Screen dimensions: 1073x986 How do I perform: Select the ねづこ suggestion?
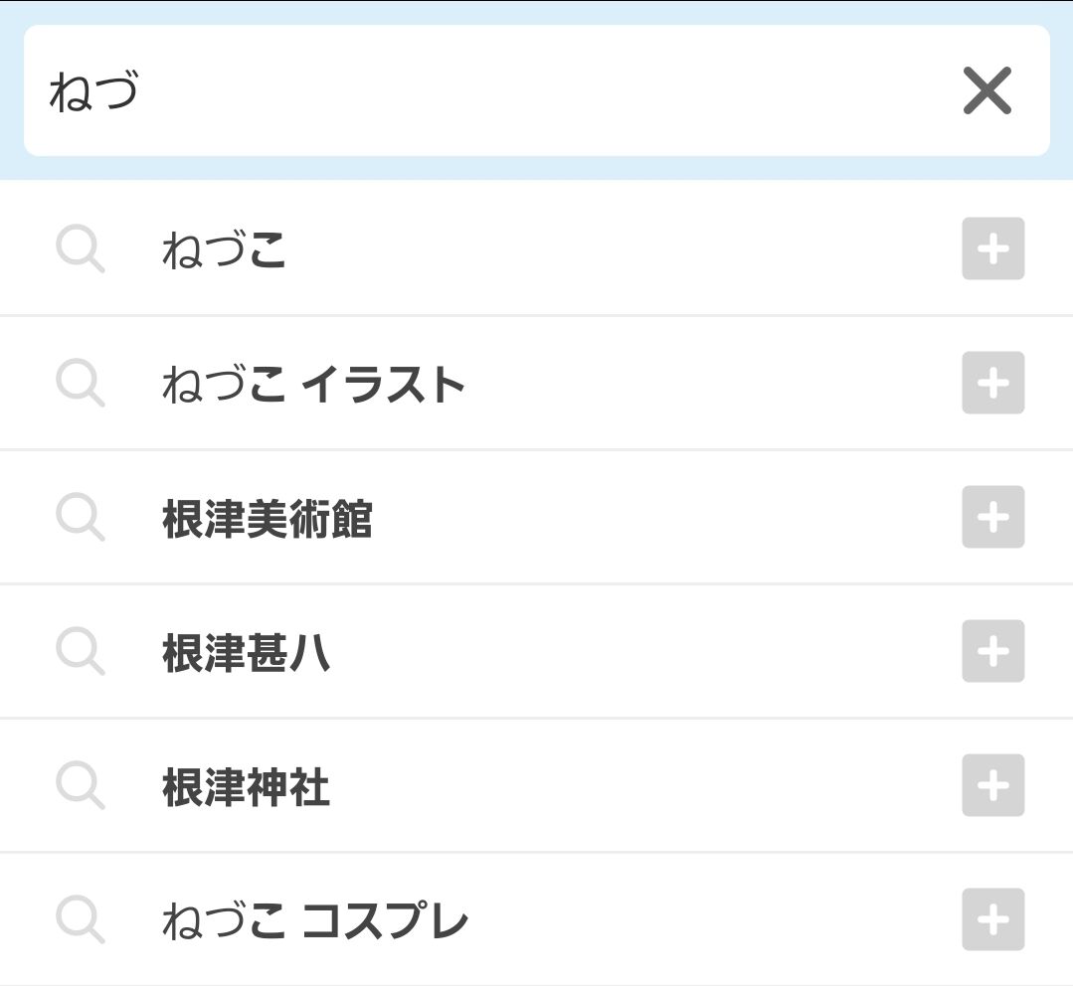pyautogui.click(x=537, y=248)
